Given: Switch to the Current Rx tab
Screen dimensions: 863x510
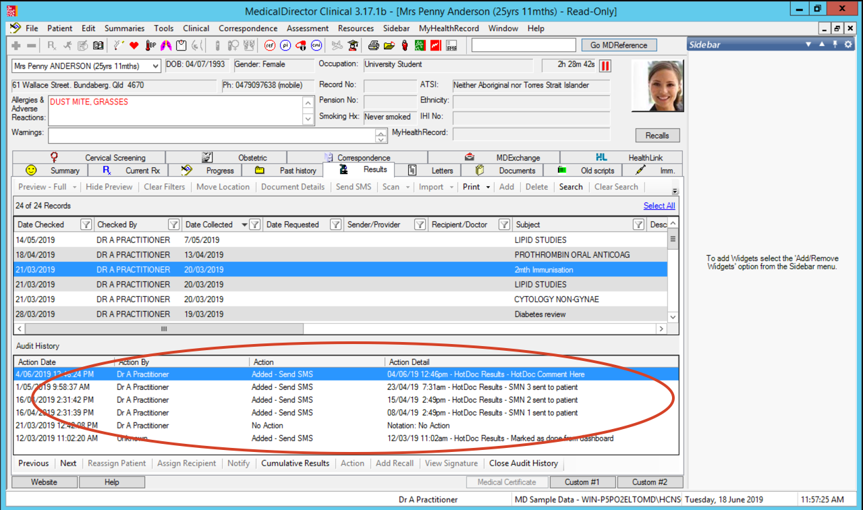Looking at the screenshot, I should pos(127,171).
